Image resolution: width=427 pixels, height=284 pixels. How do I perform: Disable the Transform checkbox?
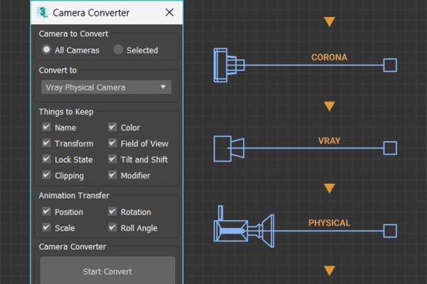pos(46,143)
